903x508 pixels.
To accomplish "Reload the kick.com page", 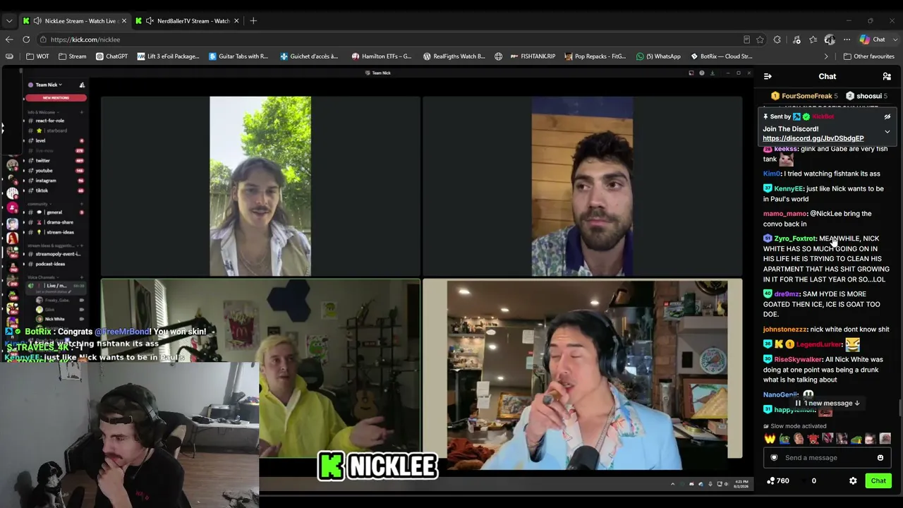I will tap(26, 40).
